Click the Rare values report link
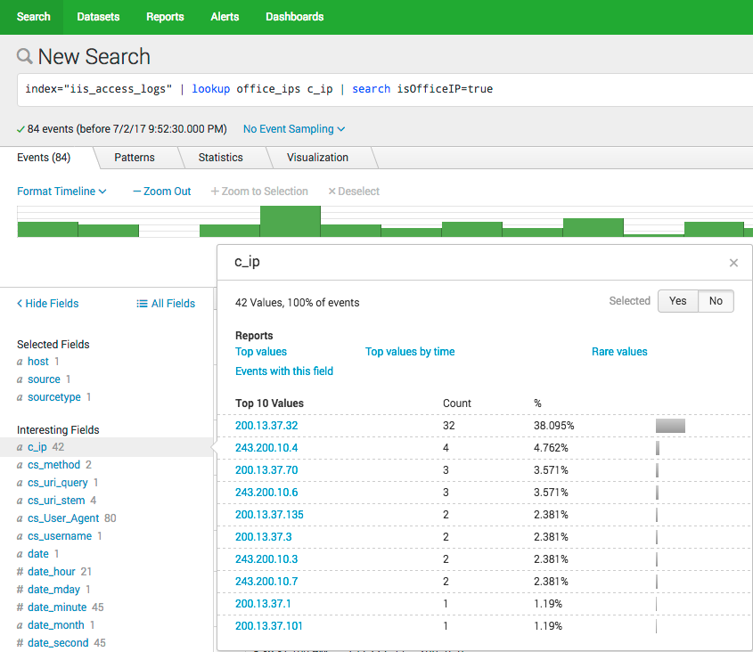753x652 pixels. click(x=619, y=352)
